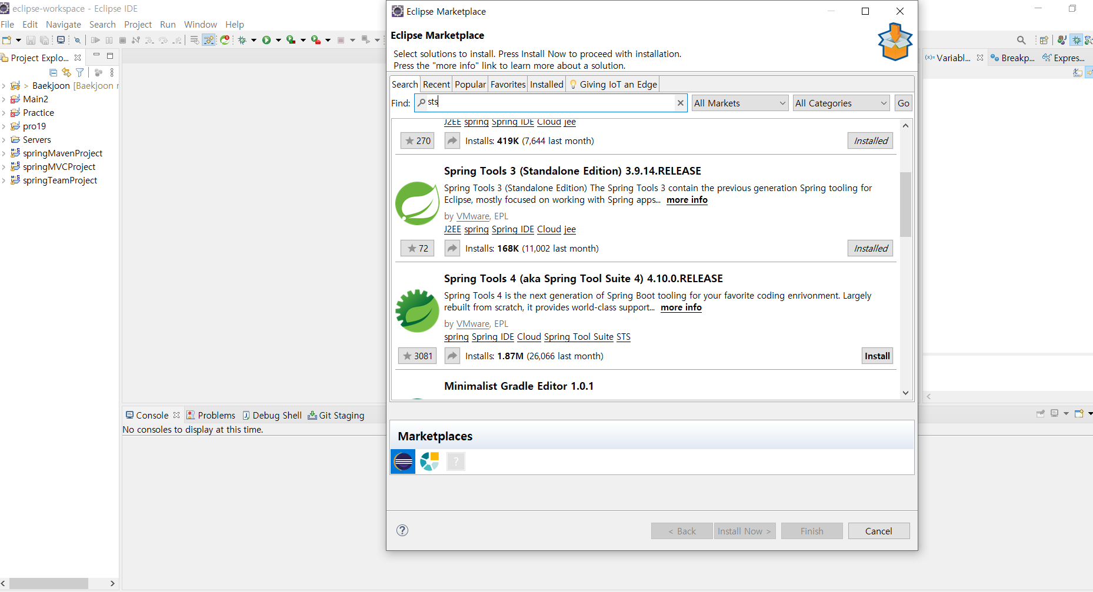The image size is (1093, 592).
Task: Click Install button for Spring Tools 4
Action: pyautogui.click(x=877, y=356)
